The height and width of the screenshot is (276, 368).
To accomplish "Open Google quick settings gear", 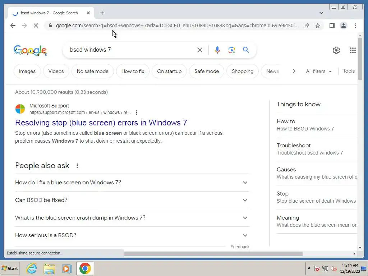I will pos(336,50).
